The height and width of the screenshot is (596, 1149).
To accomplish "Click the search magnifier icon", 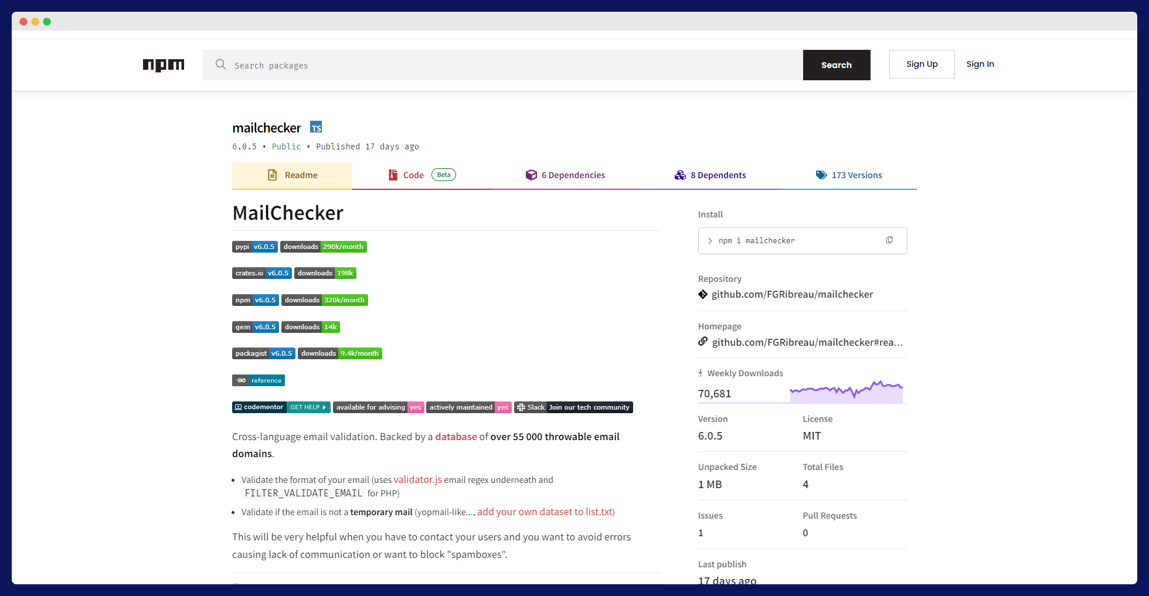I will pyautogui.click(x=221, y=64).
